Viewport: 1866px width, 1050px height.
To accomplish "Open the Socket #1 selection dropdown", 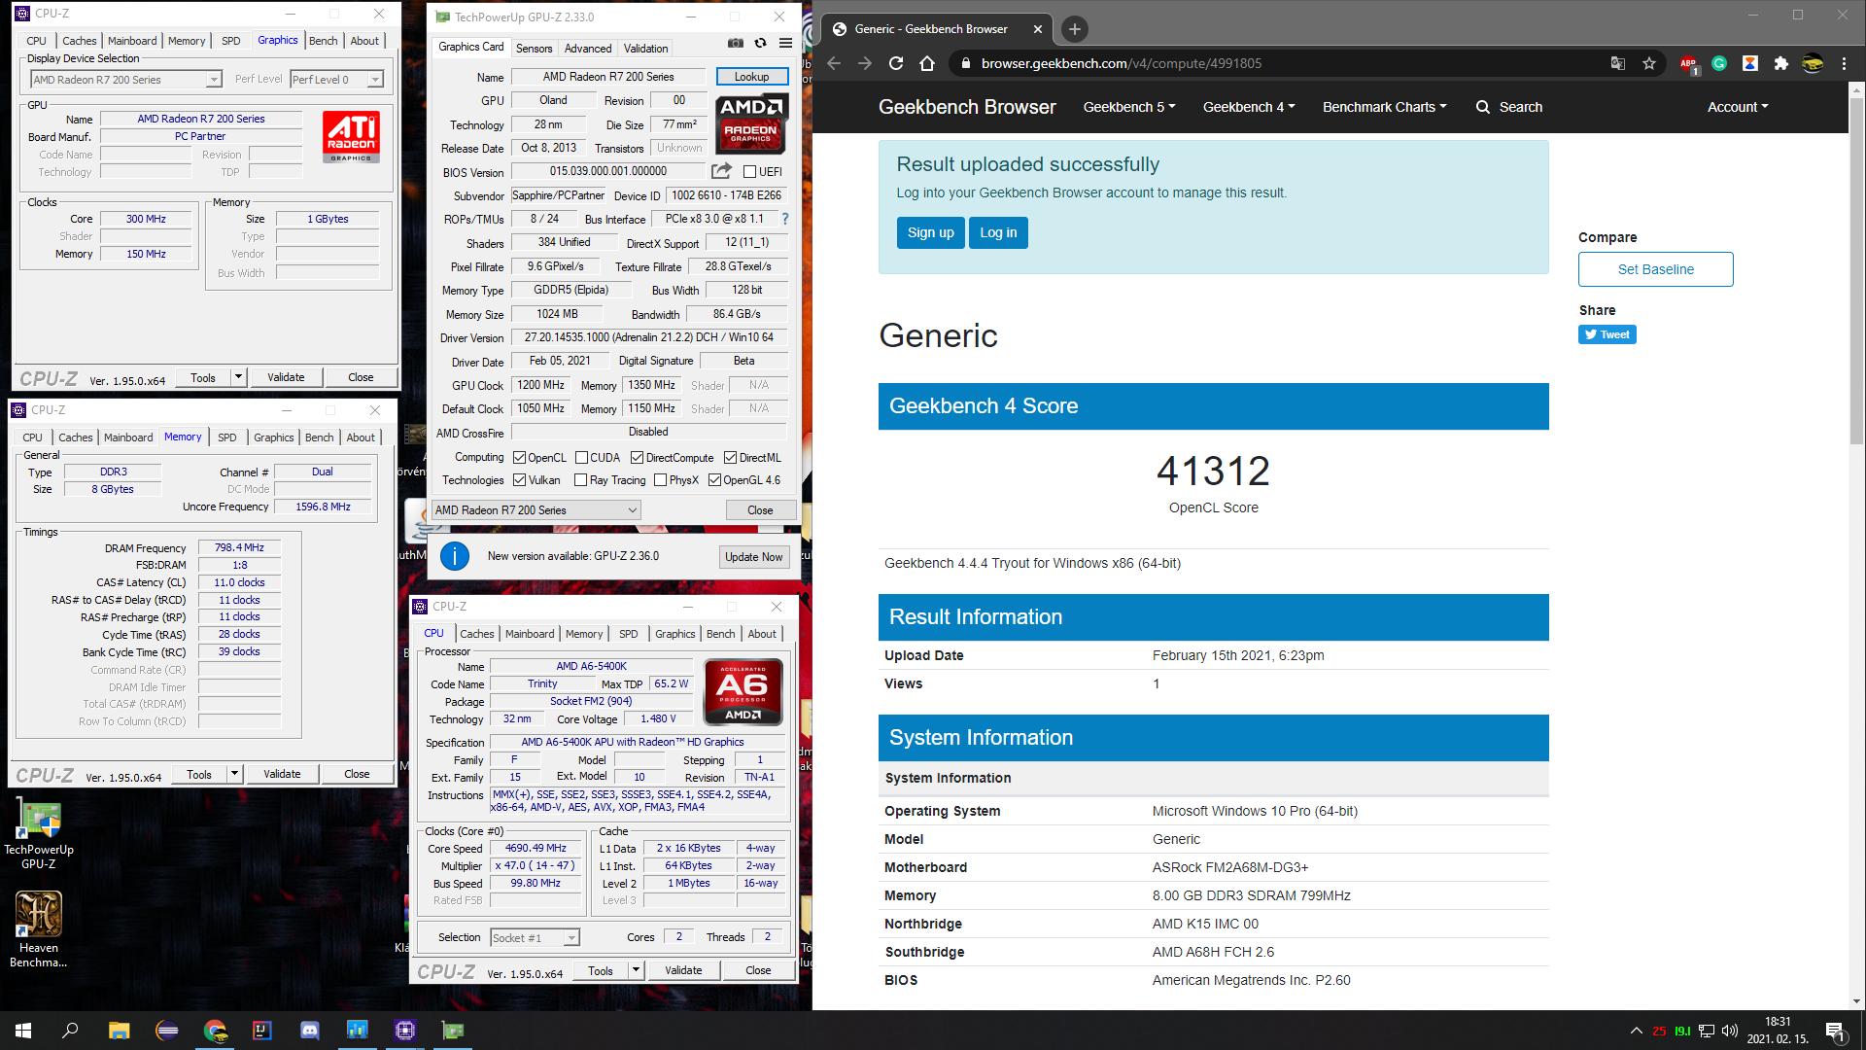I will pyautogui.click(x=535, y=938).
